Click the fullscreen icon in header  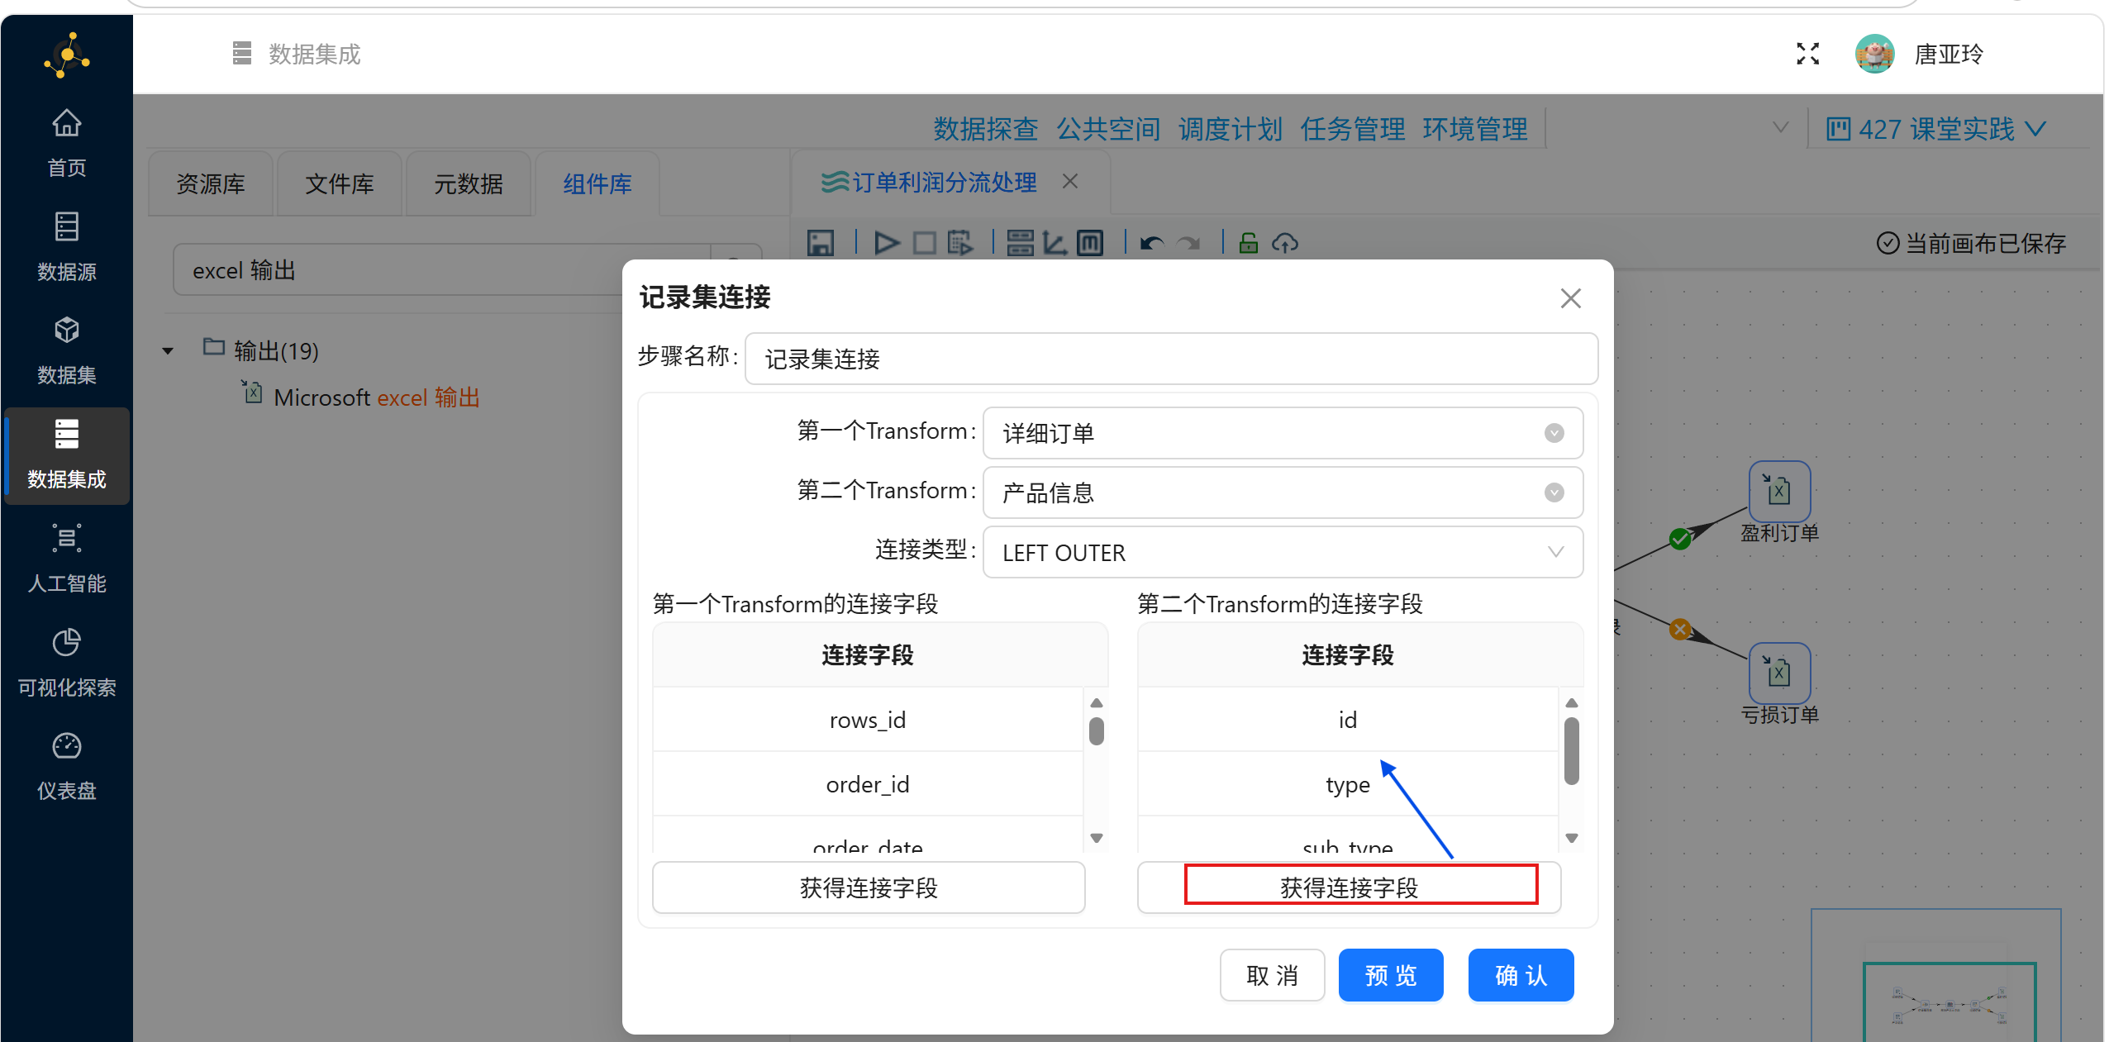coord(1807,55)
